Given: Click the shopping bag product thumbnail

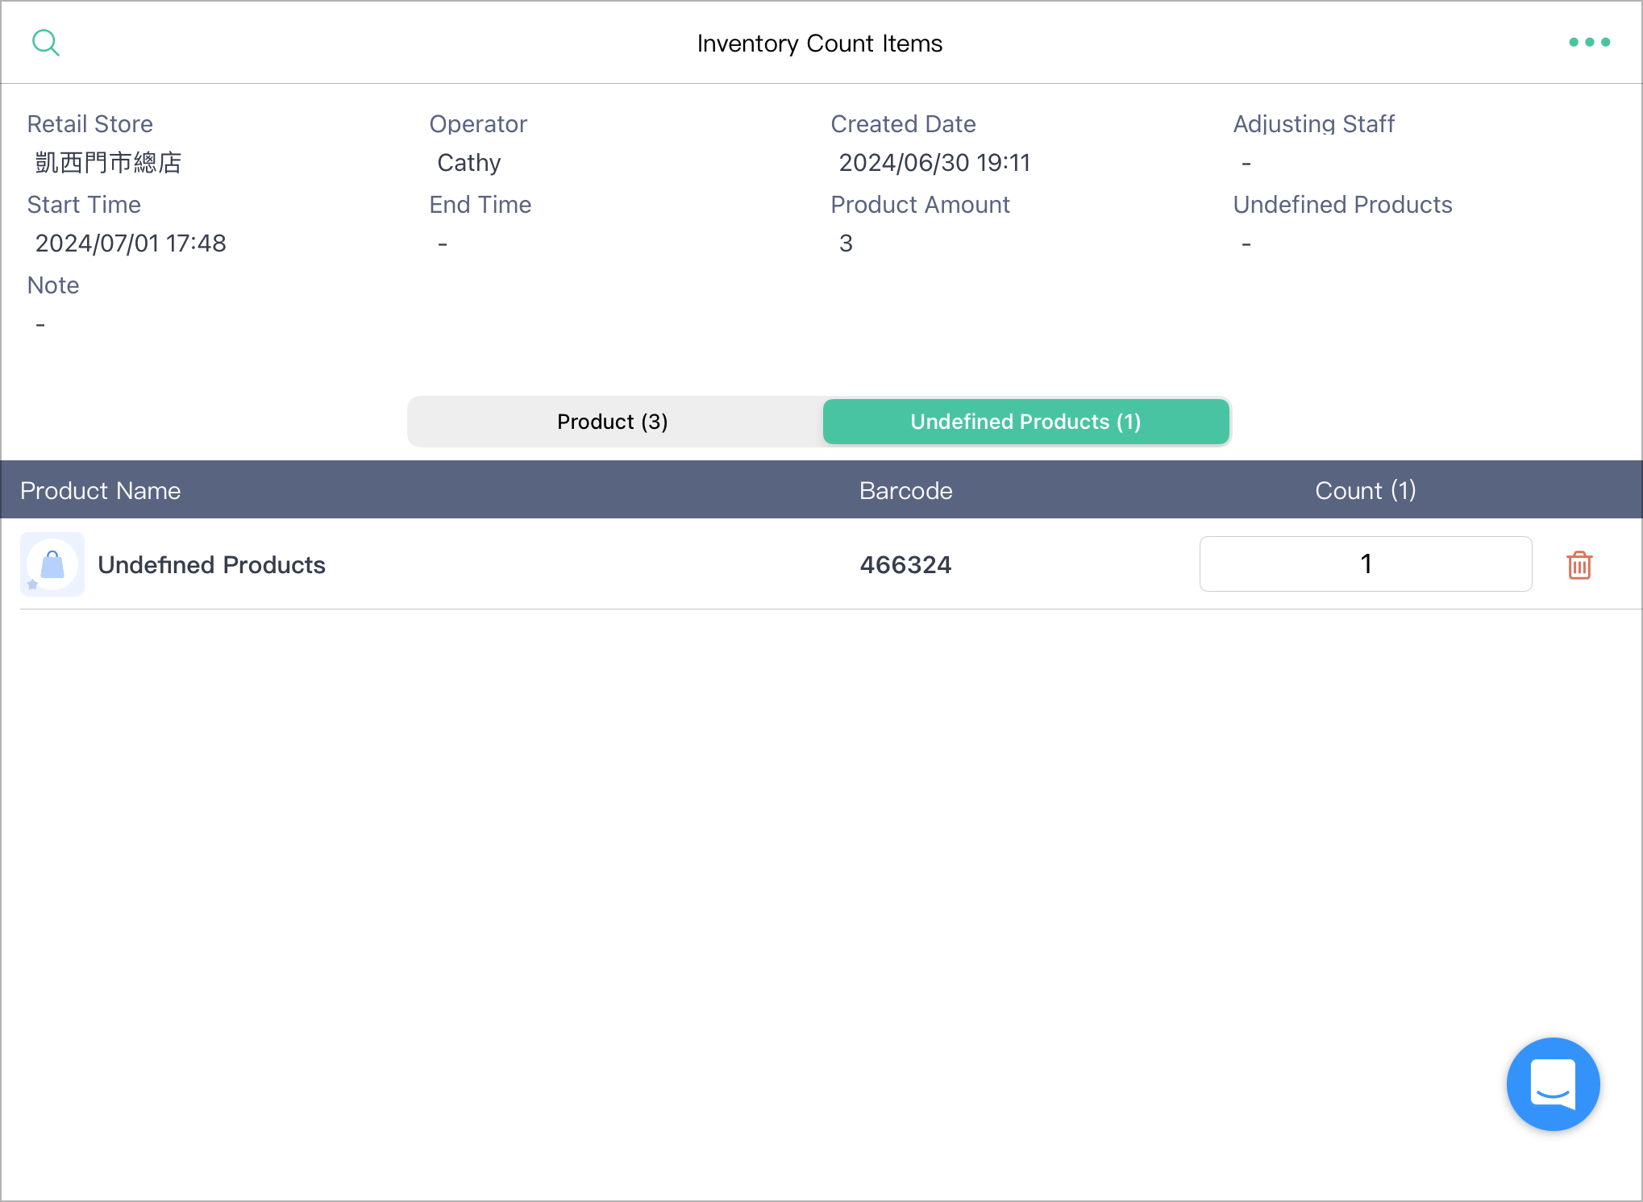Looking at the screenshot, I should click(x=52, y=564).
